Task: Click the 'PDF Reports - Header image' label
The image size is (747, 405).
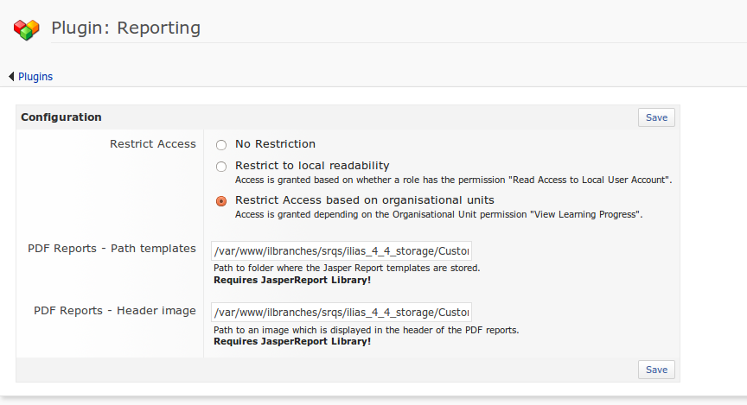Action: tap(115, 311)
